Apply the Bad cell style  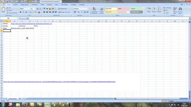click(x=124, y=9)
